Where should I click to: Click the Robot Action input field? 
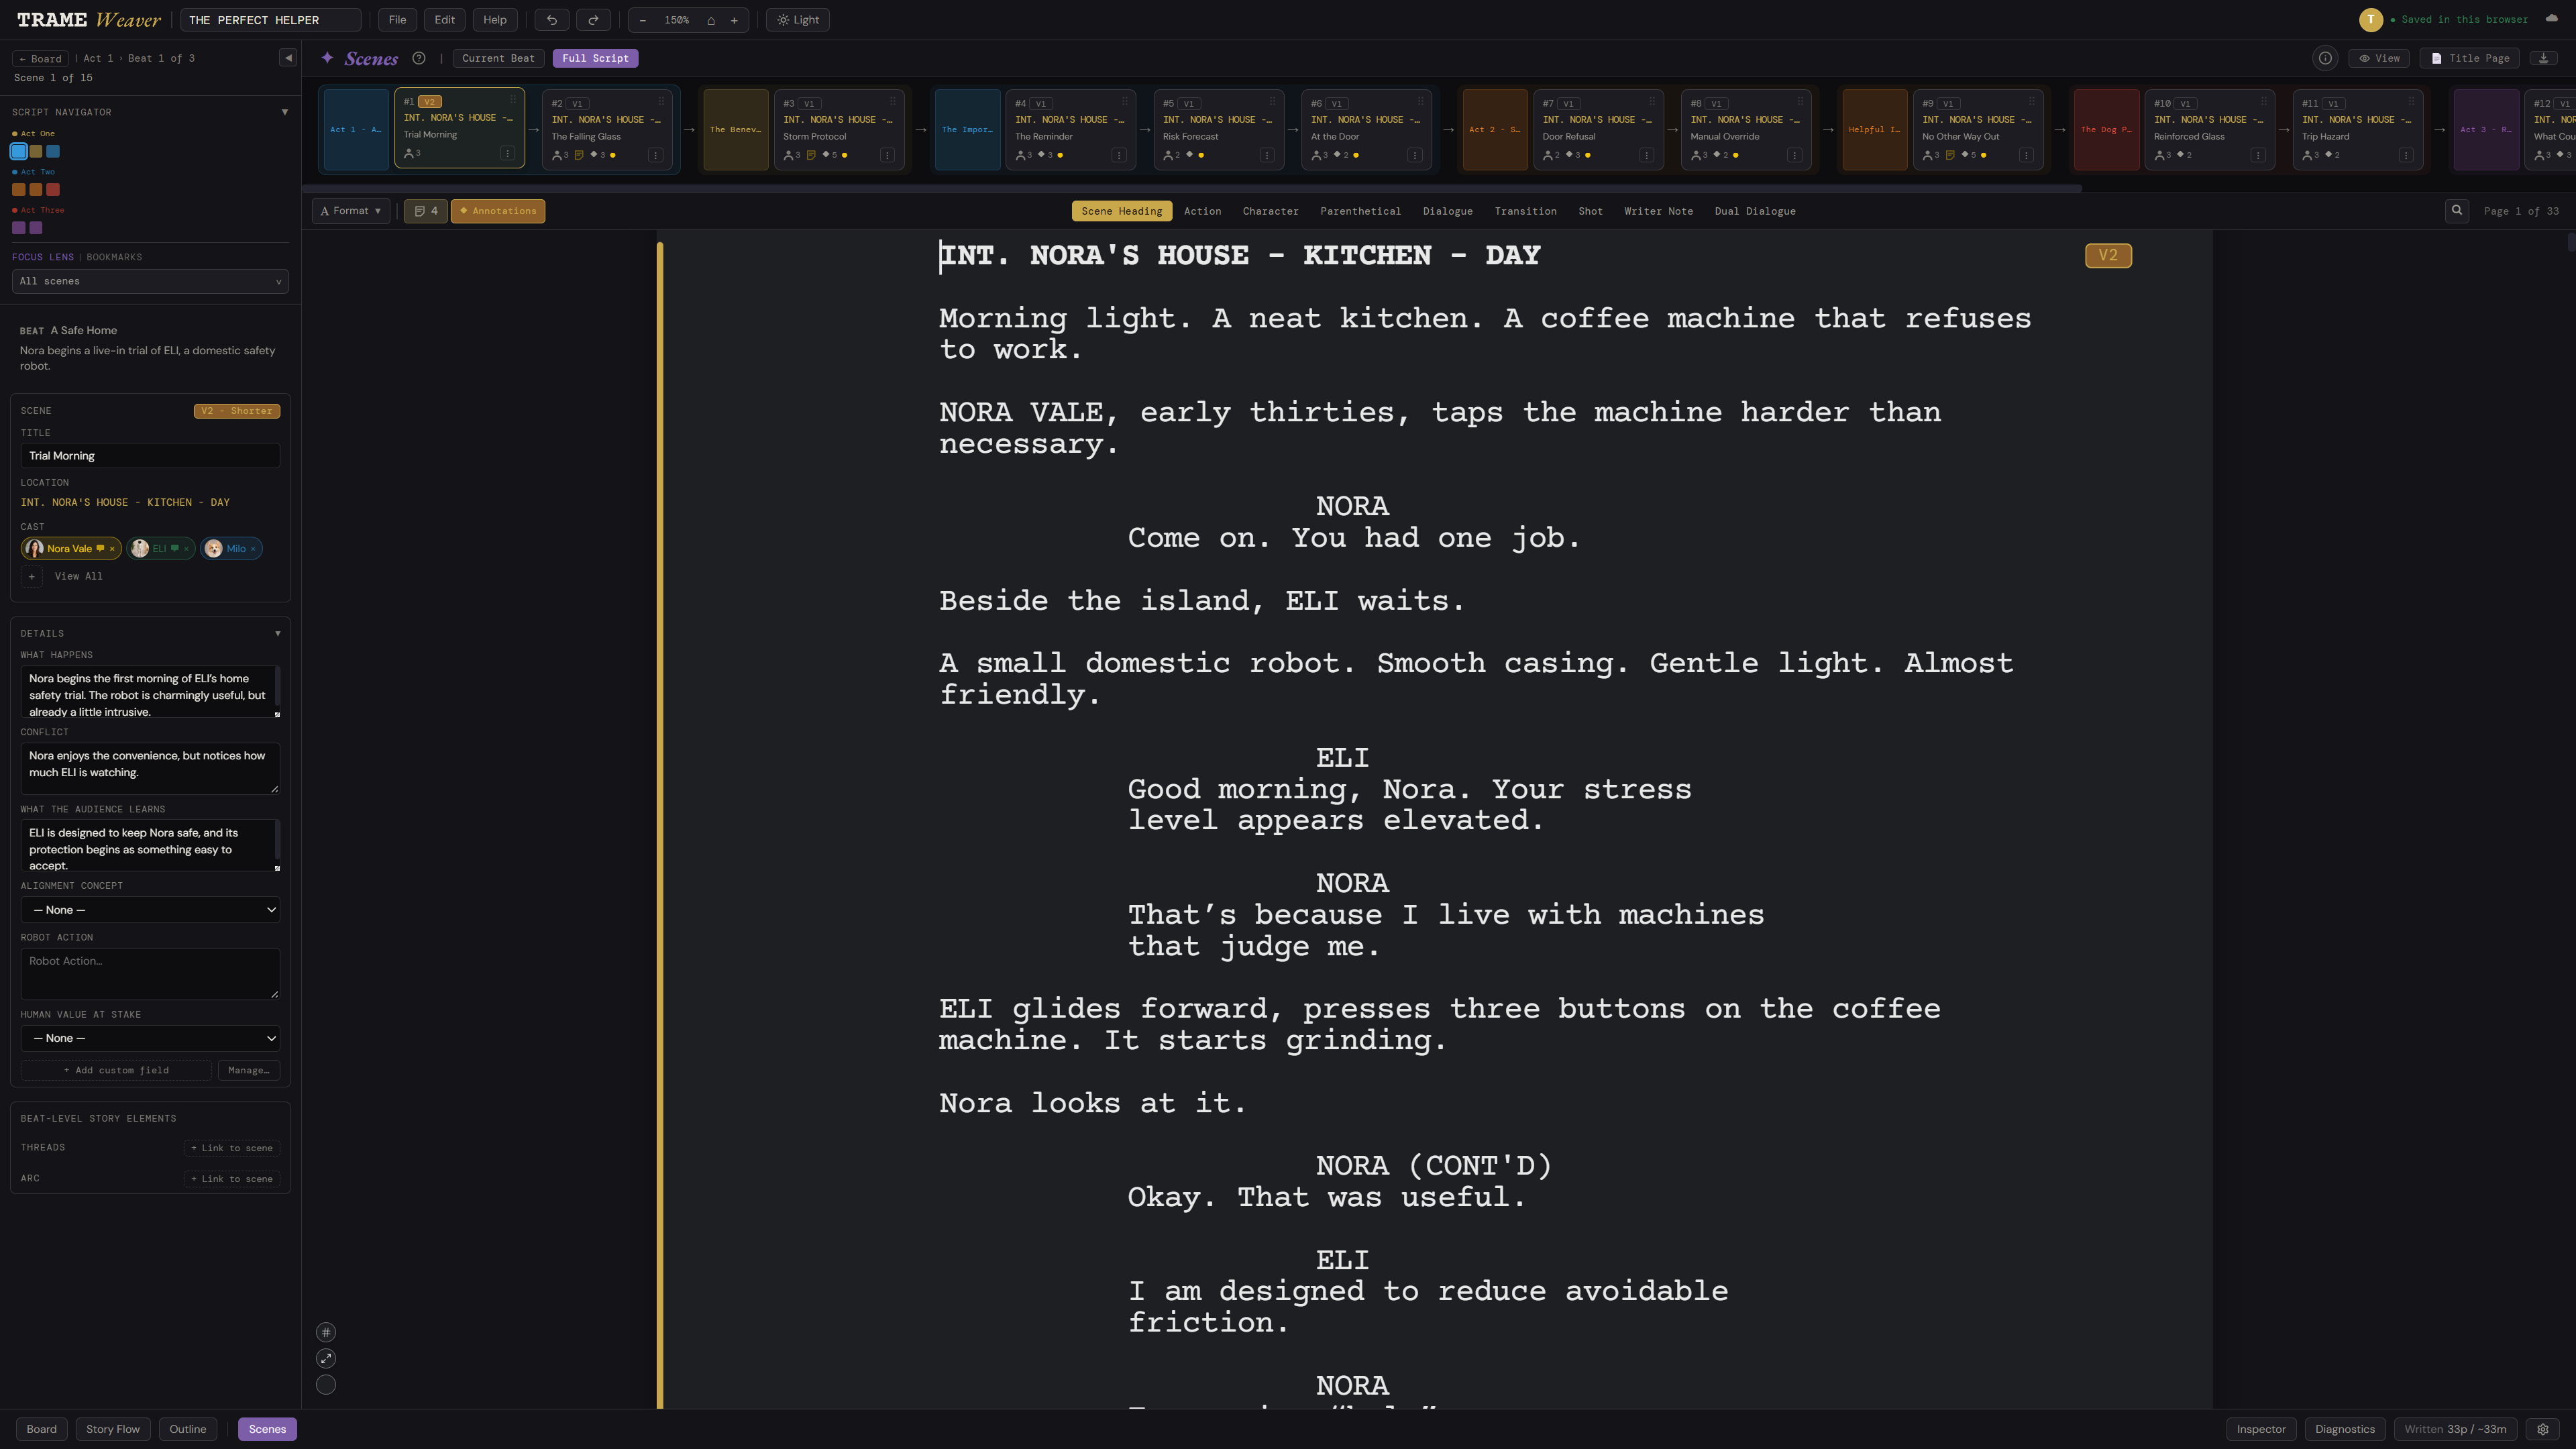[150, 973]
